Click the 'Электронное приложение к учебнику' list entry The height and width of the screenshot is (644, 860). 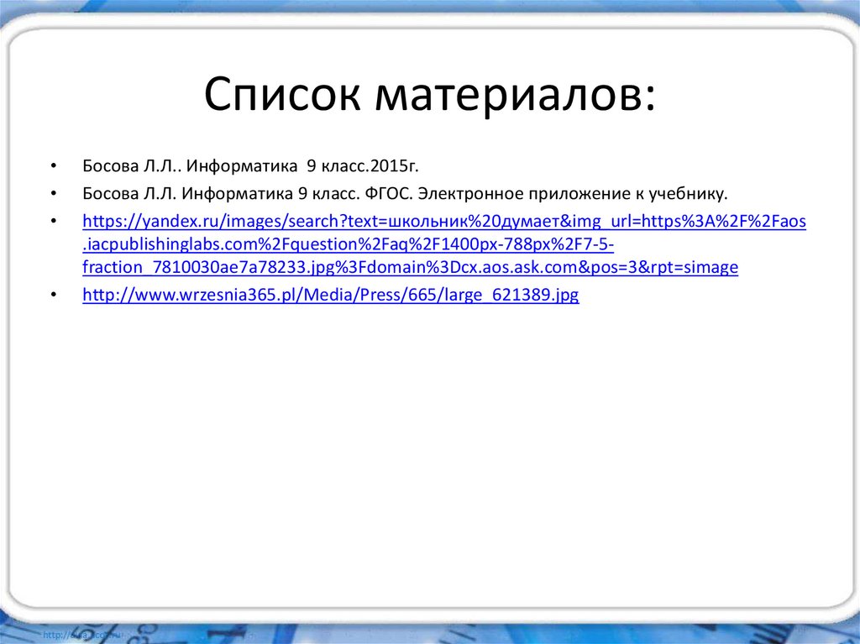click(573, 191)
